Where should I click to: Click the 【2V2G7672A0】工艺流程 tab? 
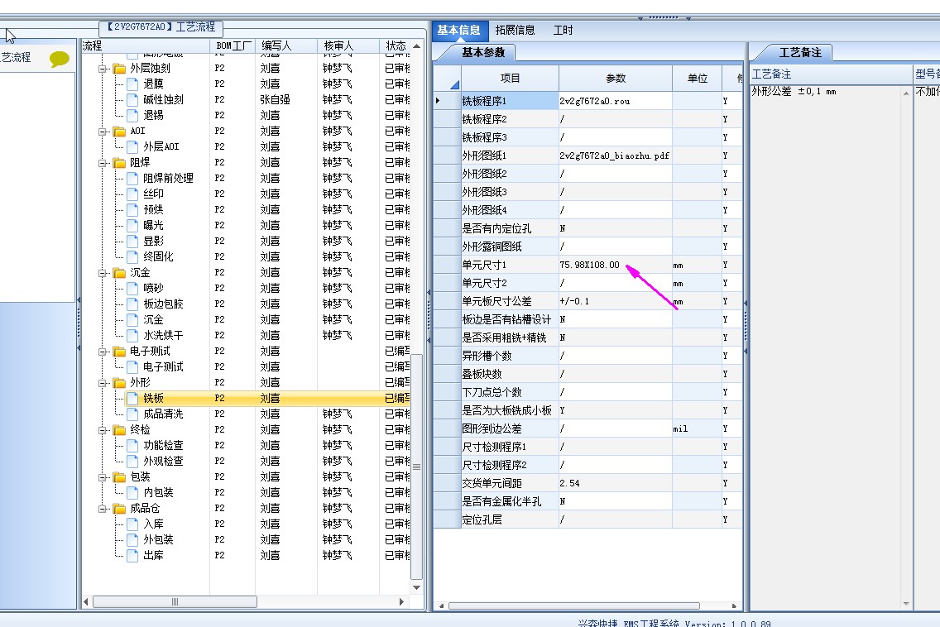(x=161, y=27)
